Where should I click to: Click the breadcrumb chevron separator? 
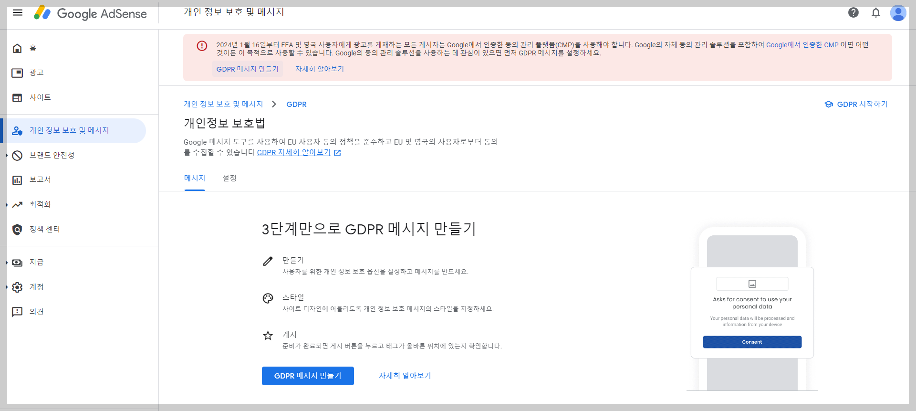(x=274, y=104)
